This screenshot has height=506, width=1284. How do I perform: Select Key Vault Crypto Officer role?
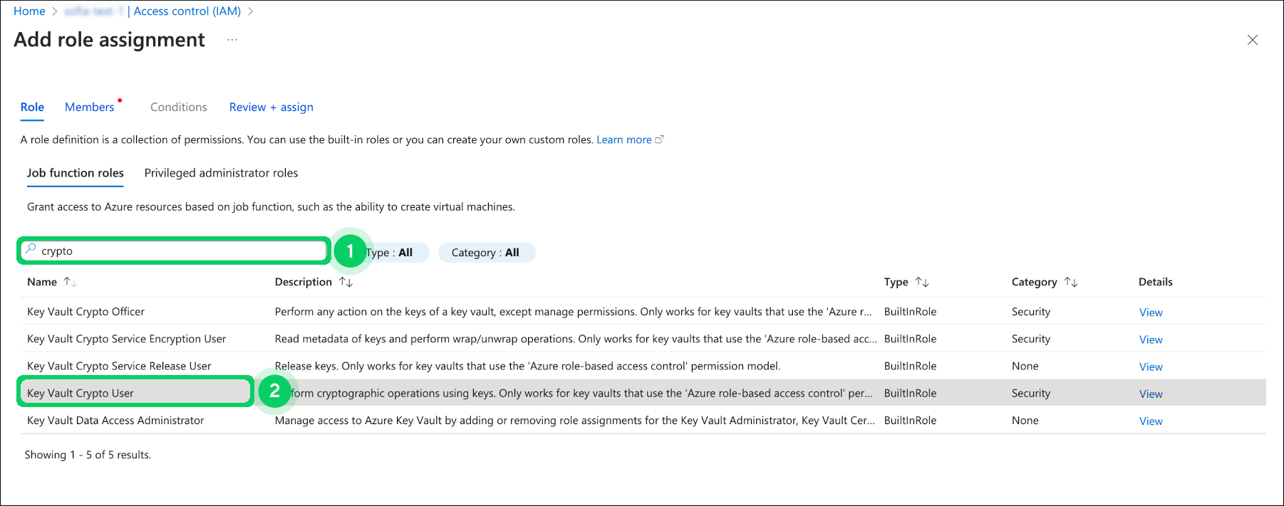[86, 312]
